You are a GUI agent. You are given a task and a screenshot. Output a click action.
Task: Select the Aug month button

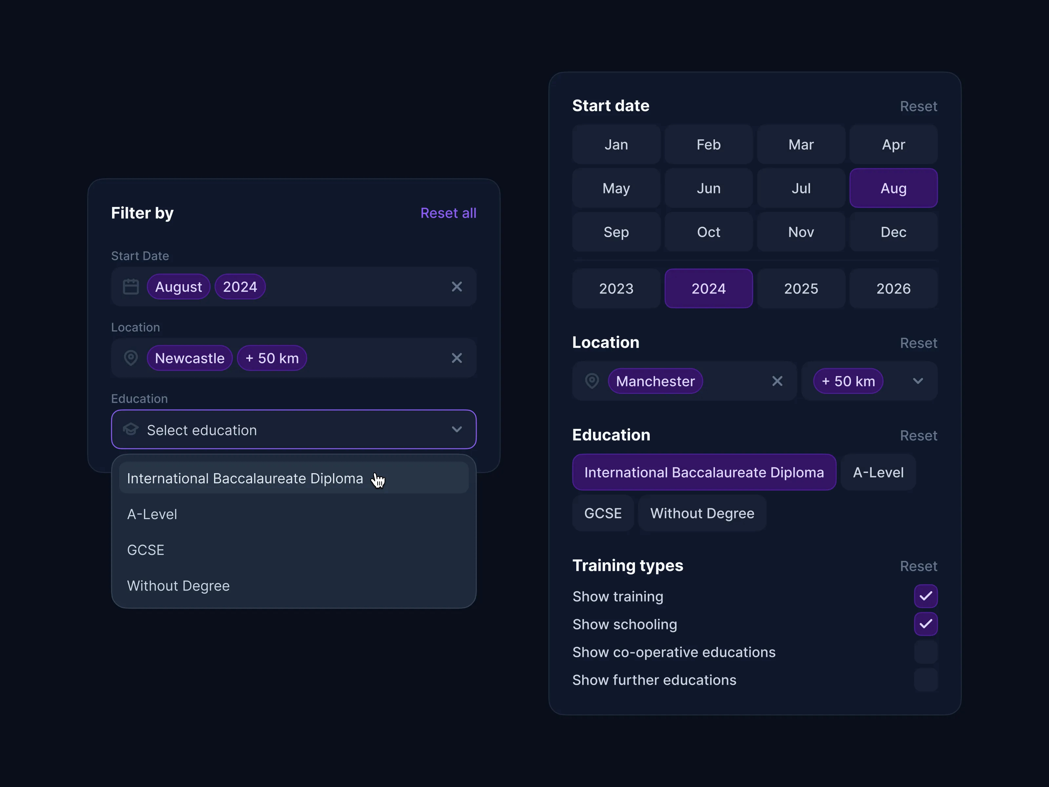tap(893, 188)
